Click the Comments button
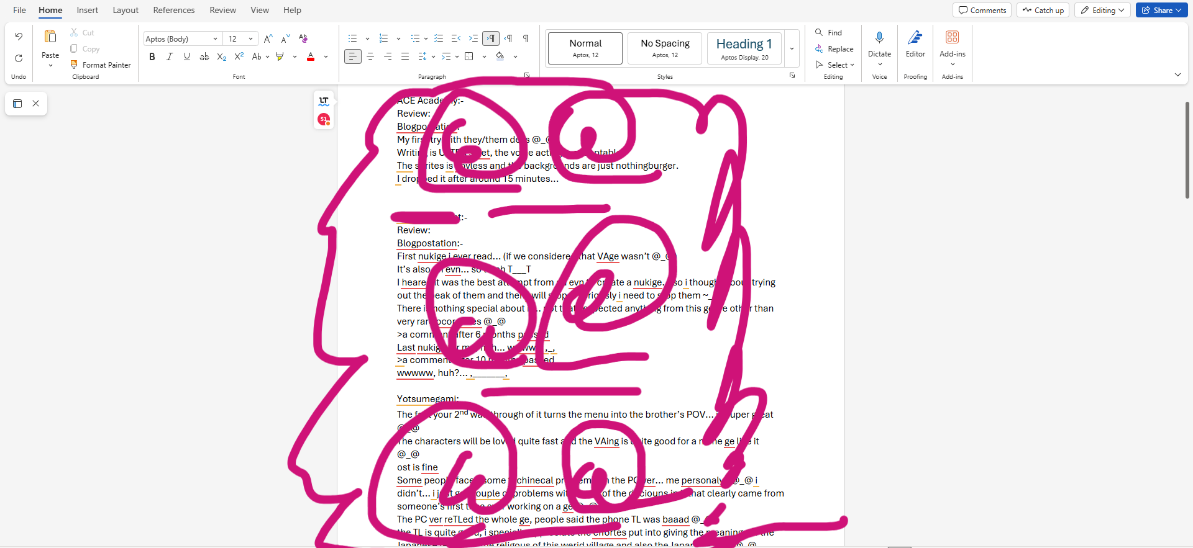 point(982,10)
